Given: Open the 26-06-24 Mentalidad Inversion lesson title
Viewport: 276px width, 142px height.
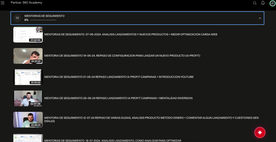Looking at the screenshot, I should 119,98.
